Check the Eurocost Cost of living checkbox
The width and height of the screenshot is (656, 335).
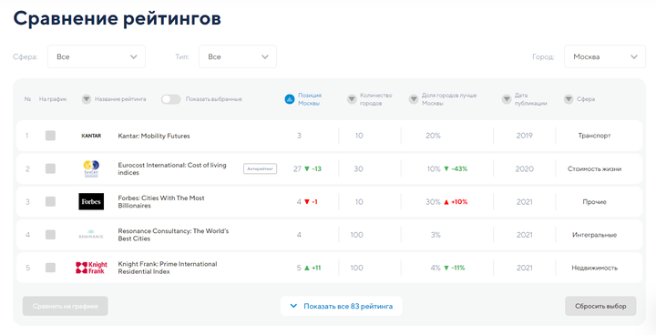[50, 168]
